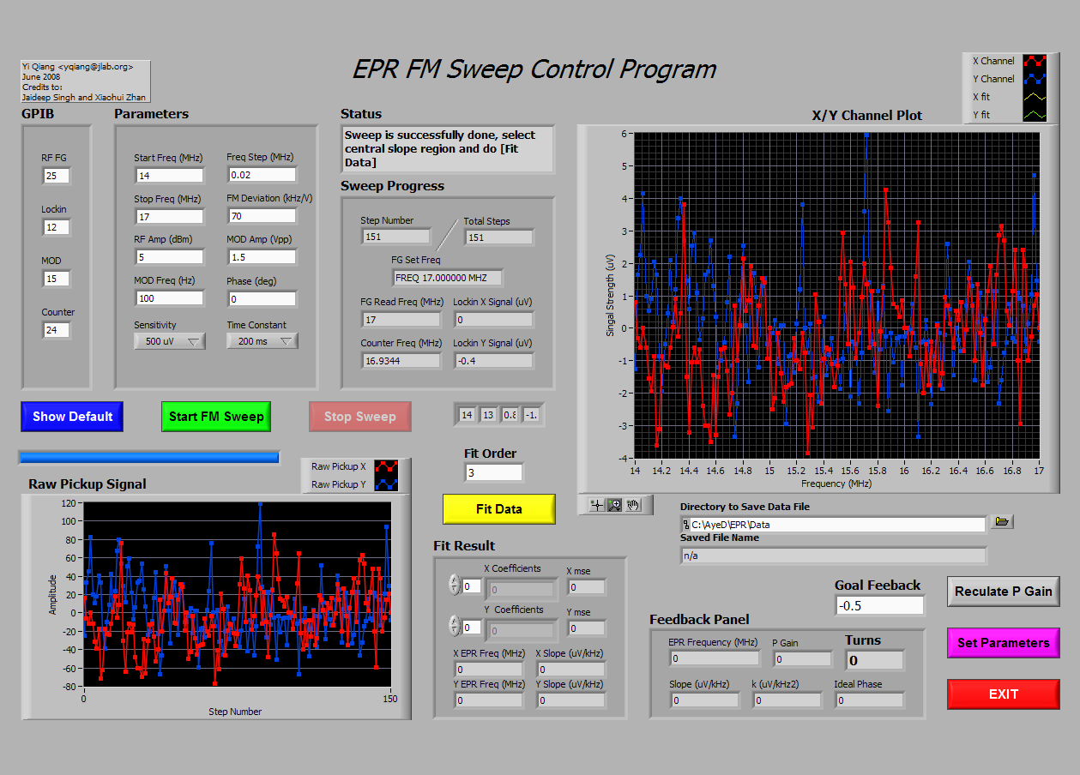Click the X Coefficients value array field
The width and height of the screenshot is (1080, 775).
pyautogui.click(x=521, y=590)
